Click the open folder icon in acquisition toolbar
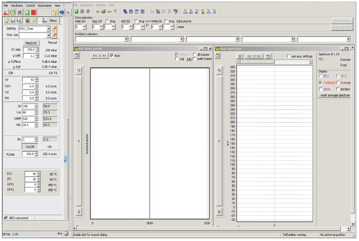The height and width of the screenshot is (241, 359). pyautogui.click(x=104, y=12)
